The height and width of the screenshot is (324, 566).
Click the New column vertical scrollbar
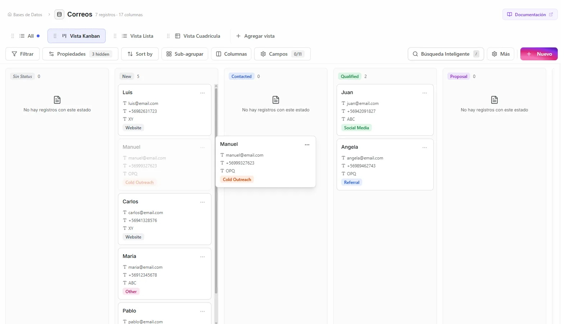tap(216, 190)
